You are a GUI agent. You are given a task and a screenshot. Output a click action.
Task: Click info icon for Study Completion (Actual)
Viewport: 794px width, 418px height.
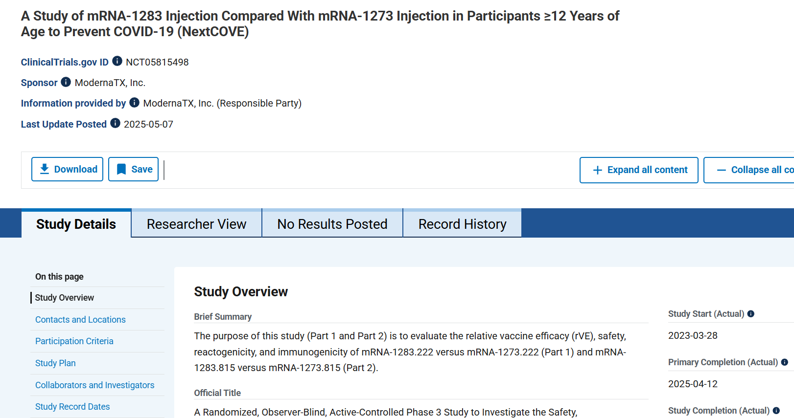[776, 411]
